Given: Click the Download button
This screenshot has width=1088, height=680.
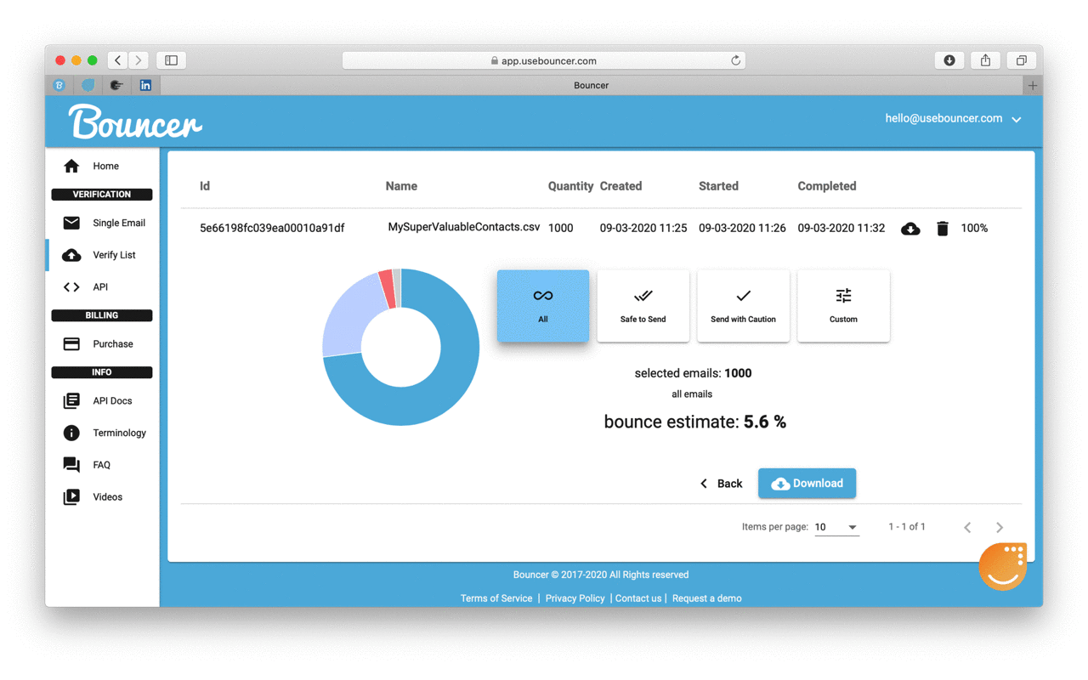Looking at the screenshot, I should click(x=807, y=483).
